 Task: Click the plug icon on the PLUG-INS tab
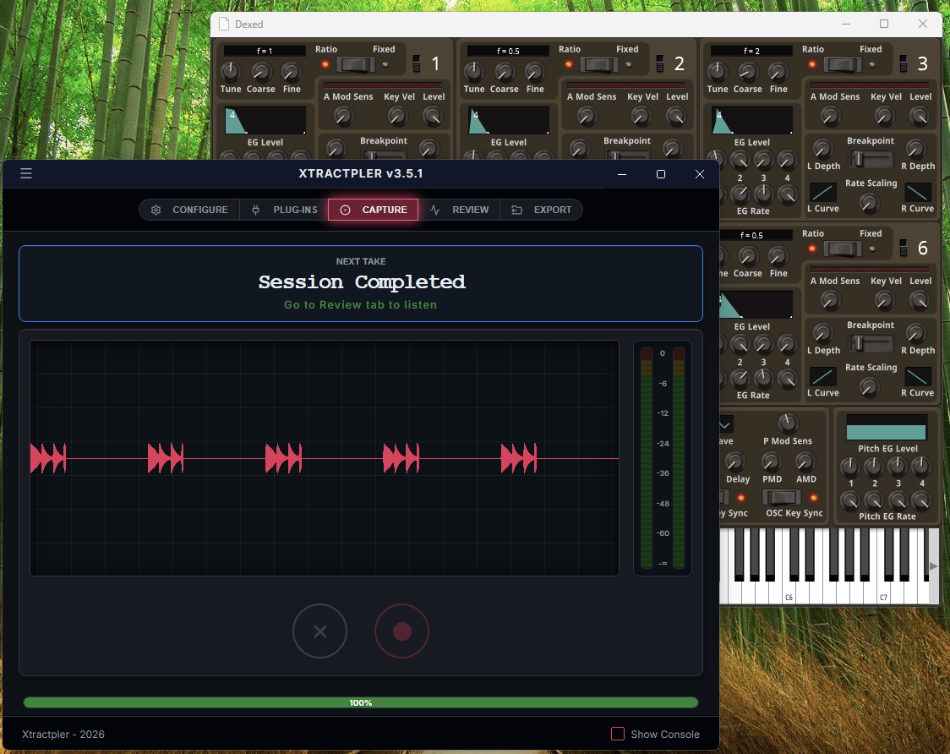254,209
